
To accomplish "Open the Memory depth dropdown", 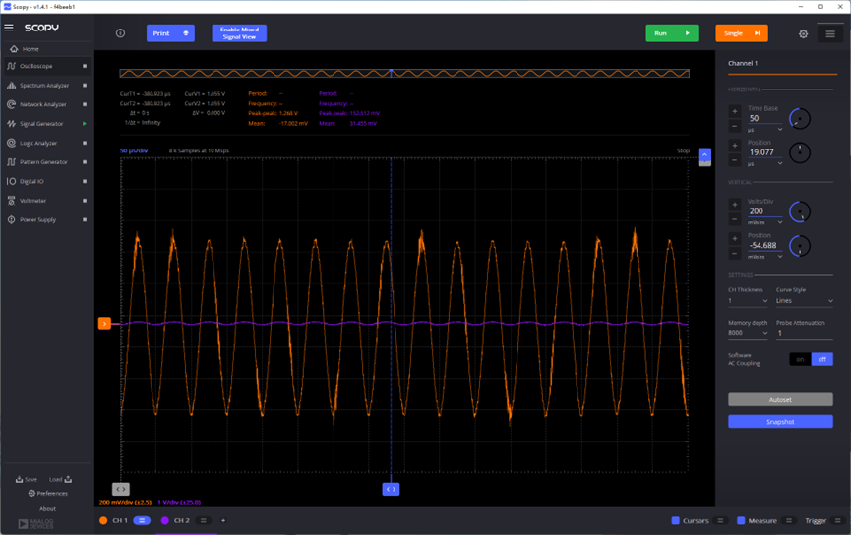I will 748,333.
